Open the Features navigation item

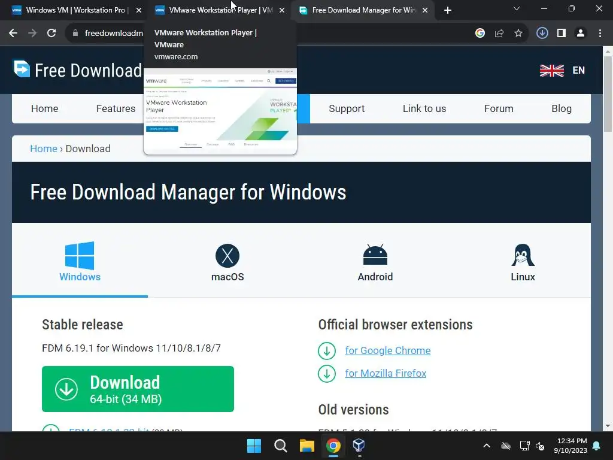116,109
